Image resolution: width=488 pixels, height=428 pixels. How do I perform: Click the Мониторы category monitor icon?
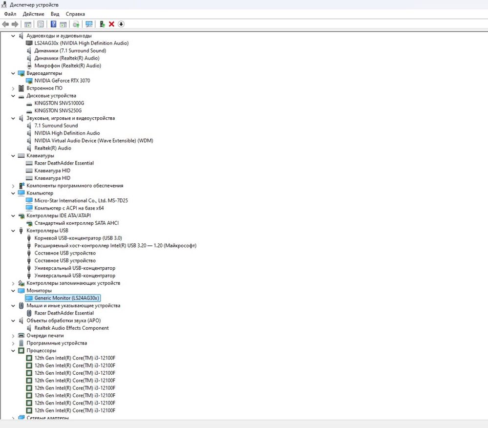[x=21, y=291]
